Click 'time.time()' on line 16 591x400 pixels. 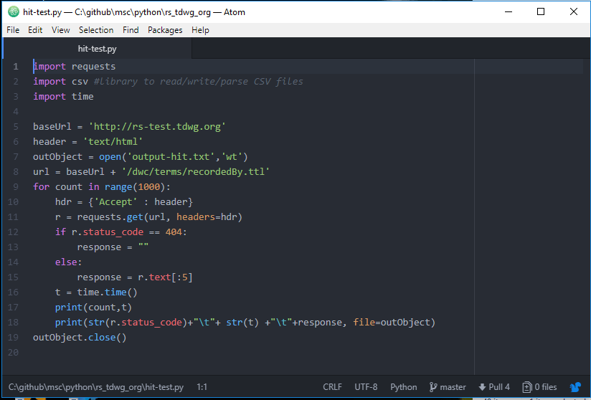[108, 292]
